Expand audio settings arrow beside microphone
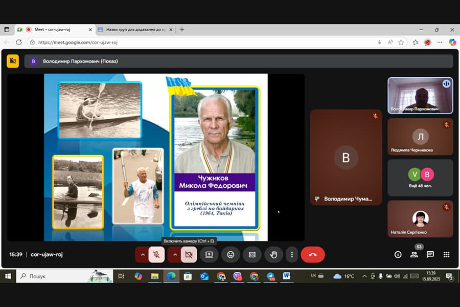This screenshot has height=307, width=460. pyautogui.click(x=142, y=254)
